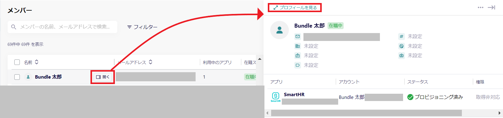
Task: Collapse side panel with arrow icon
Action: pyautogui.click(x=491, y=8)
